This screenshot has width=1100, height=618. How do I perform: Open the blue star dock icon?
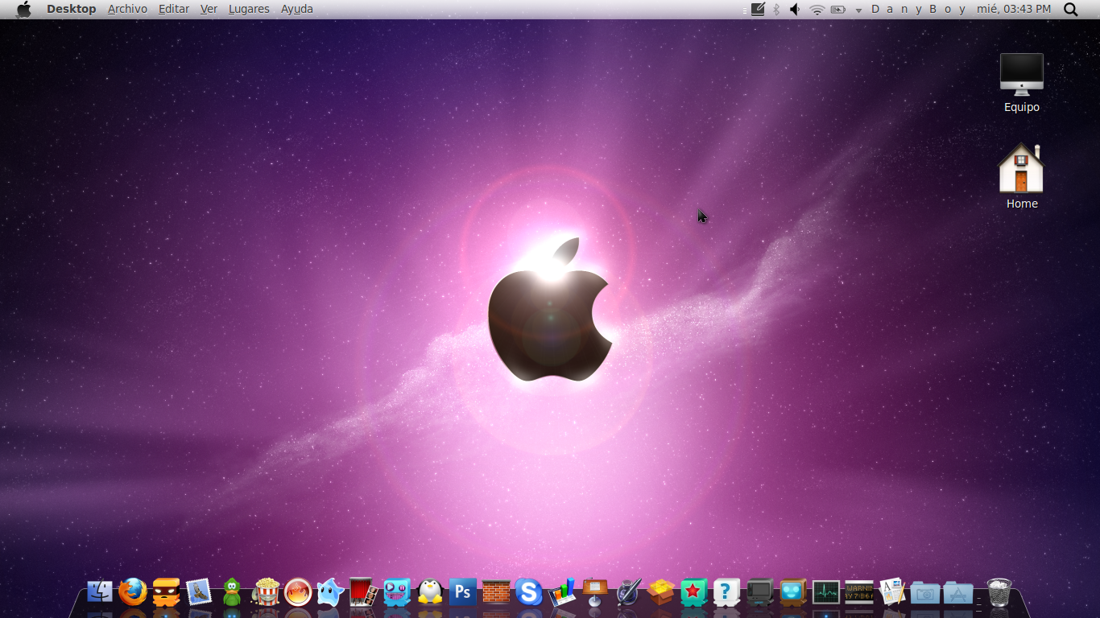tap(331, 592)
